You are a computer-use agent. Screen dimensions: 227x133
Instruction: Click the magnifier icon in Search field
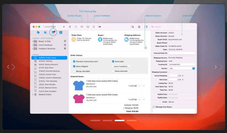tap(152, 27)
